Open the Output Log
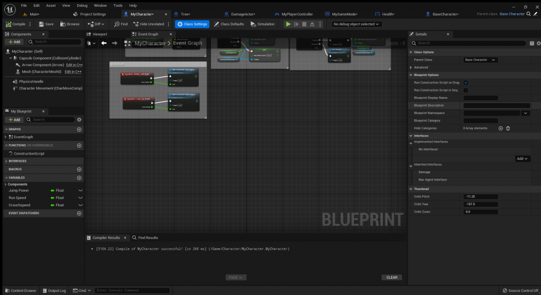 click(54, 291)
